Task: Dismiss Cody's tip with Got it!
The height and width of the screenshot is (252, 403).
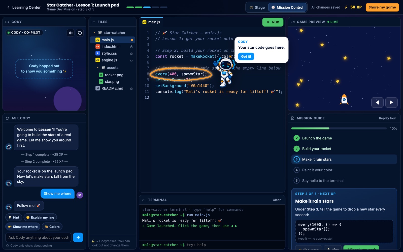Action: [246, 56]
